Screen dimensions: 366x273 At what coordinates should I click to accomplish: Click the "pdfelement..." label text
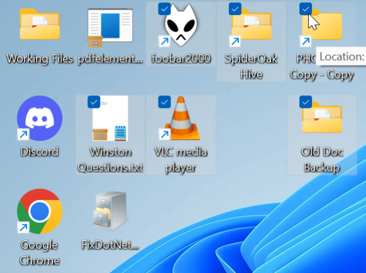[110, 59]
